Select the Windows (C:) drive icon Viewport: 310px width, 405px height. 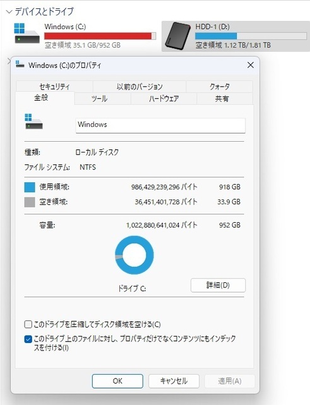tap(27, 33)
